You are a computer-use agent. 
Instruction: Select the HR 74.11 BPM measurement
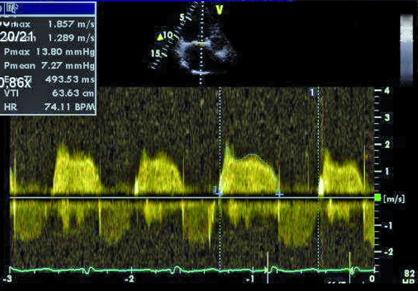pos(49,107)
